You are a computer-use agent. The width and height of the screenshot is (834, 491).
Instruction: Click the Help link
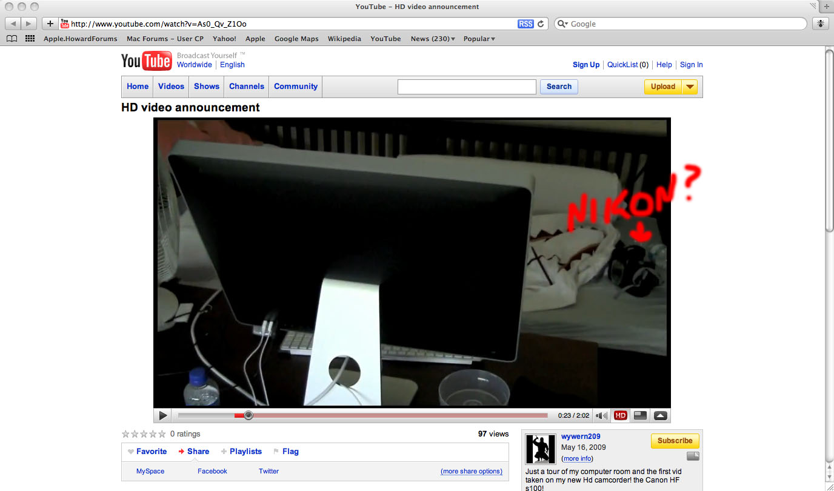664,65
